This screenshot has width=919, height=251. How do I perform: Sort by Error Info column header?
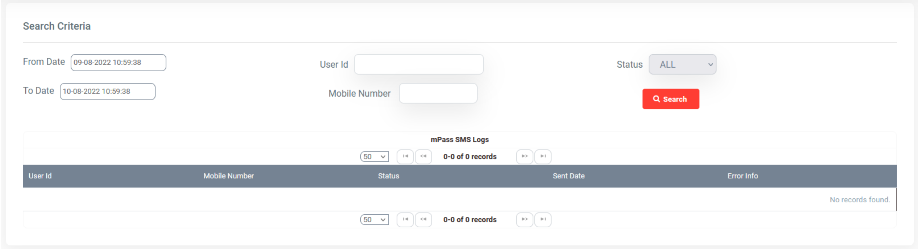pyautogui.click(x=743, y=176)
